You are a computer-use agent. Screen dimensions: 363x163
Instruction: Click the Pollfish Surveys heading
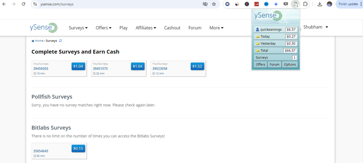tap(52, 97)
